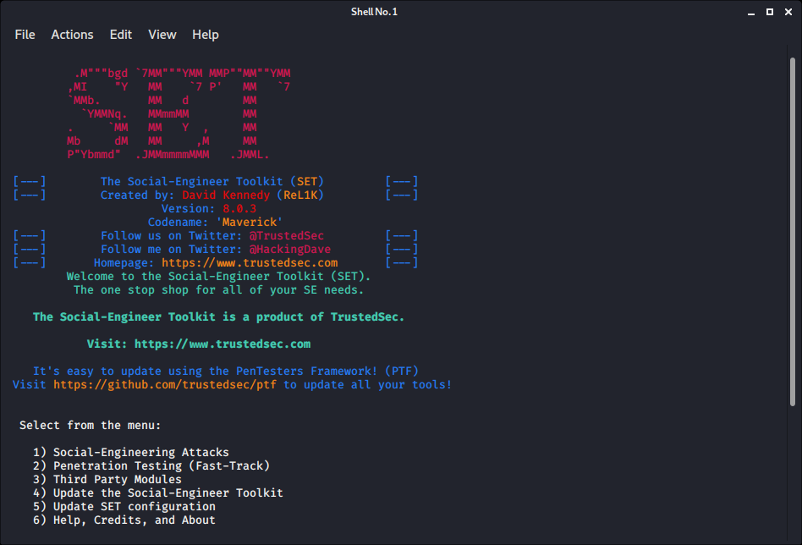802x545 pixels.
Task: Click the Version: 8.0.3 text
Action: point(209,209)
